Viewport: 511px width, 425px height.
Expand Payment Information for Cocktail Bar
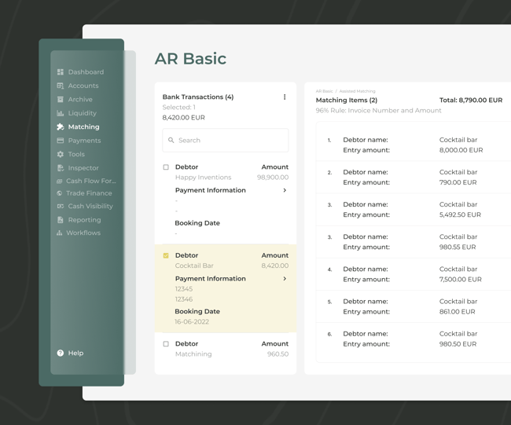click(285, 278)
